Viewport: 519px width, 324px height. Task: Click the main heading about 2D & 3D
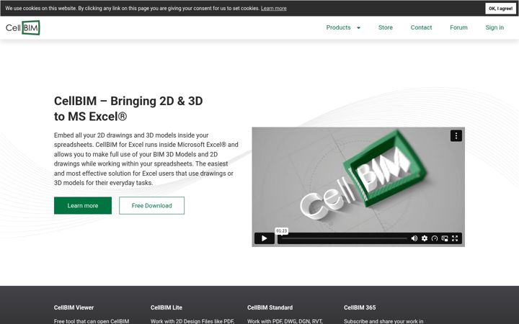[x=128, y=109]
